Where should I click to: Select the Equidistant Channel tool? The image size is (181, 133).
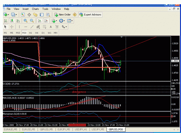(38, 27)
